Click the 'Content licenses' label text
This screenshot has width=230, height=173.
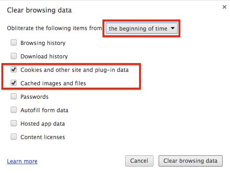pos(43,137)
